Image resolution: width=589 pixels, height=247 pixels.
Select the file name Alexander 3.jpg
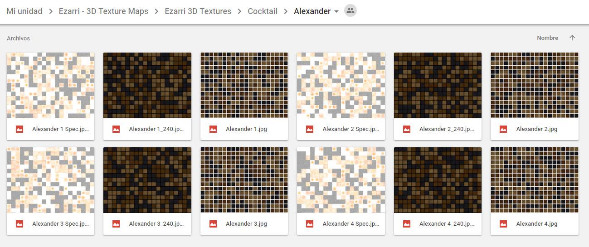246,224
